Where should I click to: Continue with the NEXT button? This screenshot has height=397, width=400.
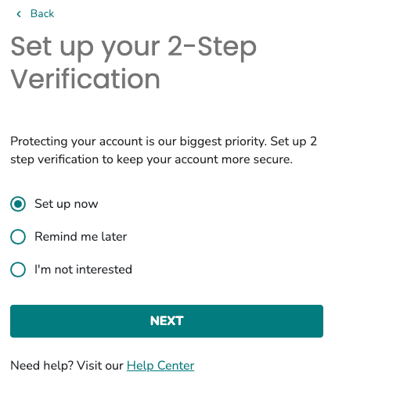coord(167,321)
